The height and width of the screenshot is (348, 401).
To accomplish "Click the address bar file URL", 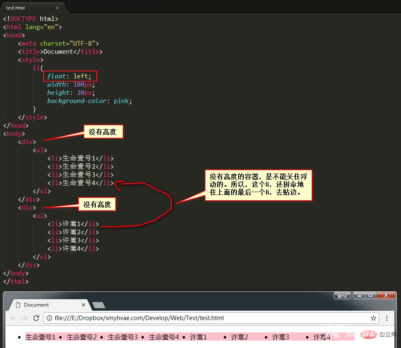I will pos(139,318).
